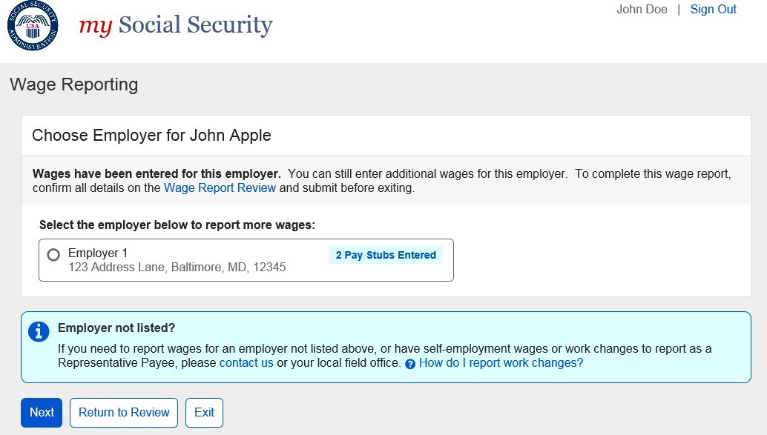Open the Wage Report Review link

(x=220, y=188)
